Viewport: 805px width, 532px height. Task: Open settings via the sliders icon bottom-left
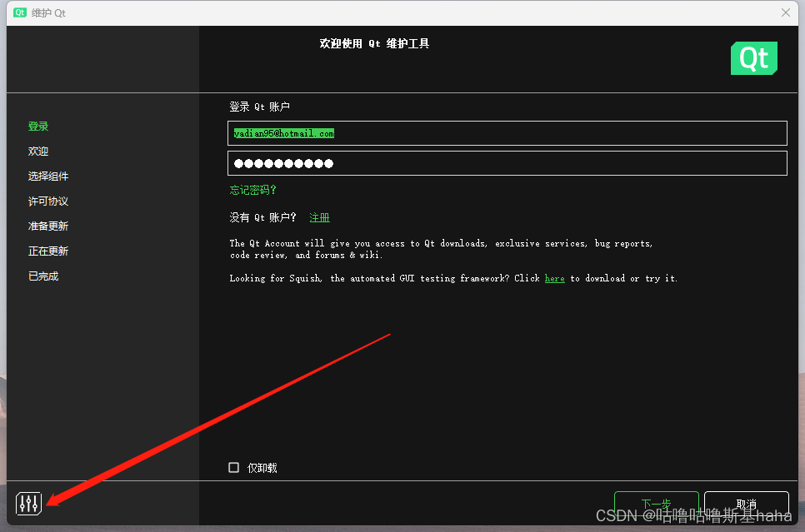click(x=27, y=504)
